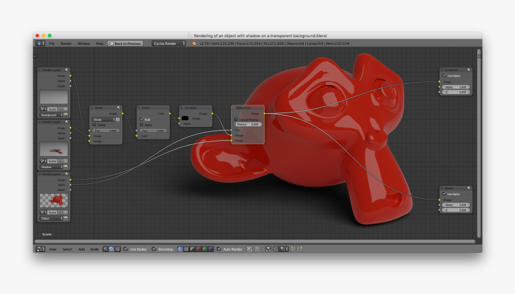Open the Render menu
The height and width of the screenshot is (294, 515).
point(66,43)
